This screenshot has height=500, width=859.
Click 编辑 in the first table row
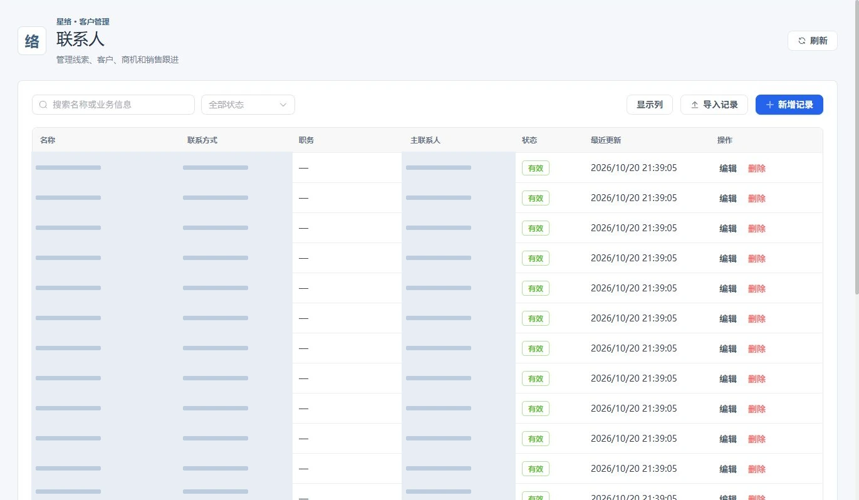coord(728,168)
